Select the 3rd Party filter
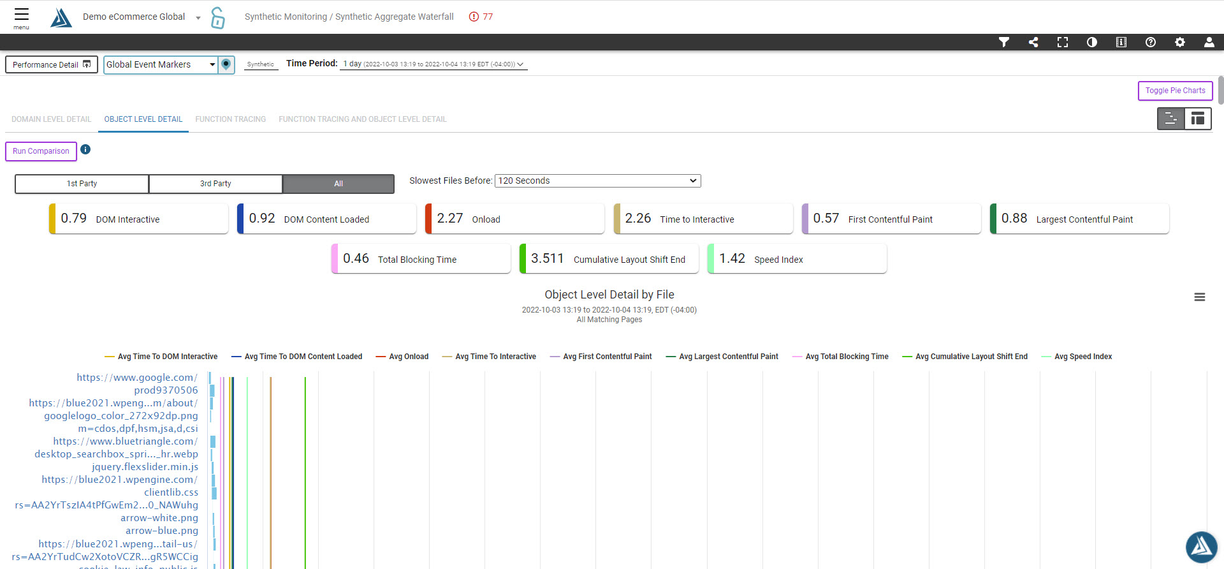The image size is (1224, 569). coord(215,184)
